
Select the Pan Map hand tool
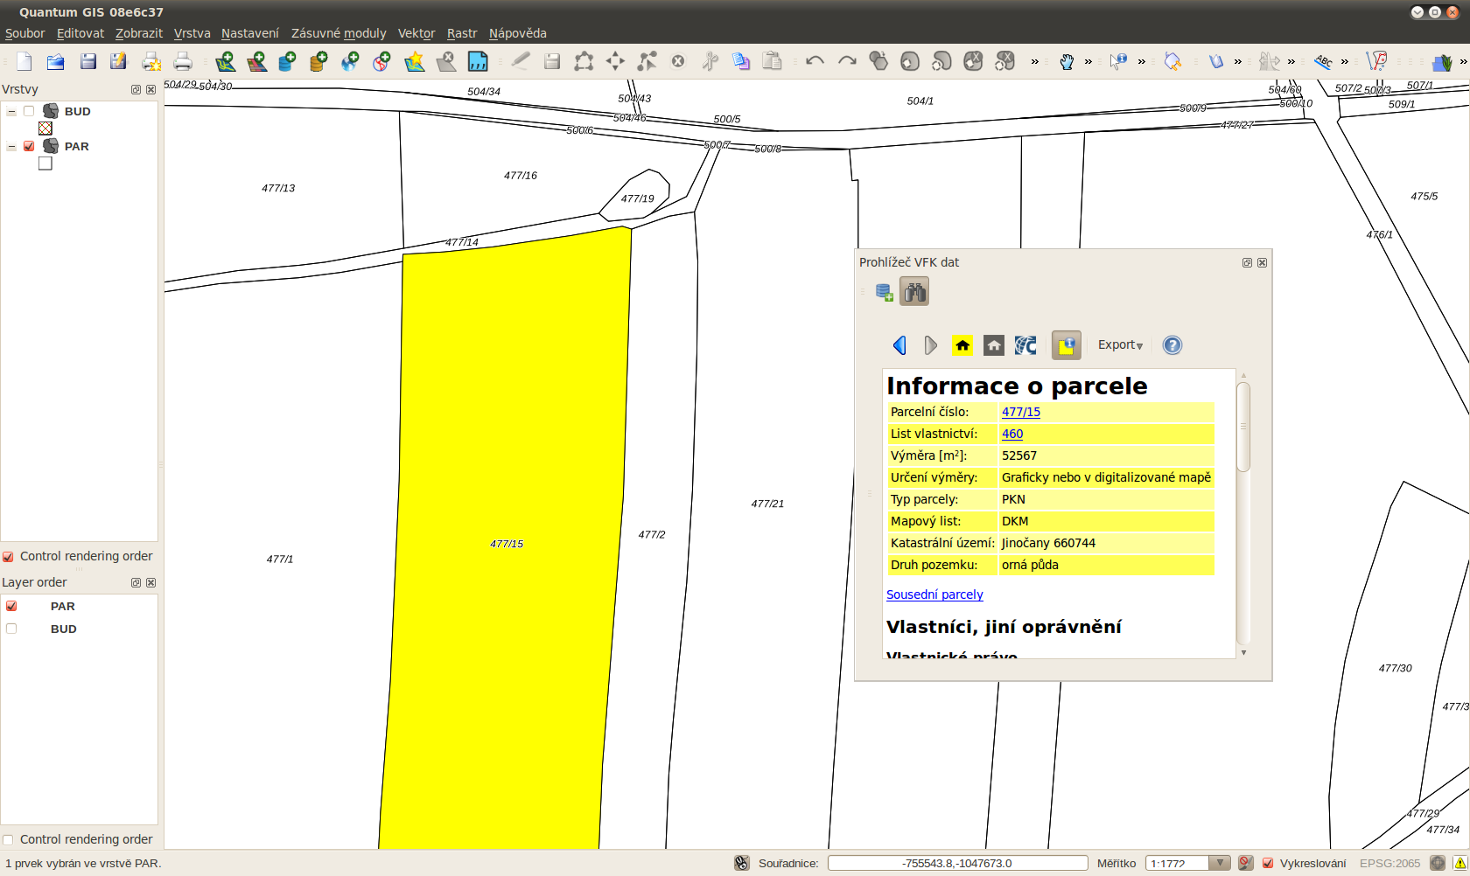coord(1067,61)
